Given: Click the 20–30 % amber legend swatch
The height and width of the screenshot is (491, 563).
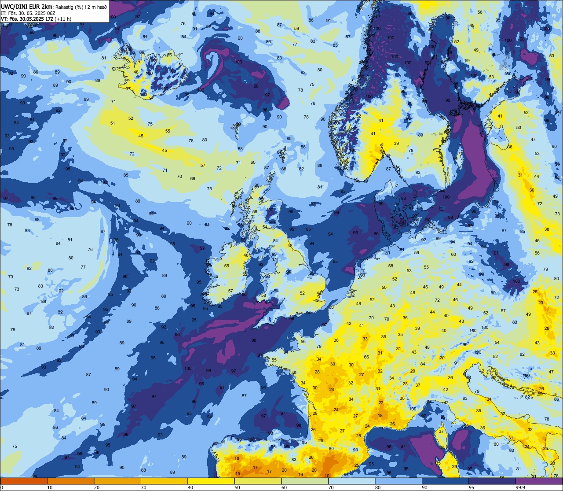Looking at the screenshot, I should (x=117, y=481).
